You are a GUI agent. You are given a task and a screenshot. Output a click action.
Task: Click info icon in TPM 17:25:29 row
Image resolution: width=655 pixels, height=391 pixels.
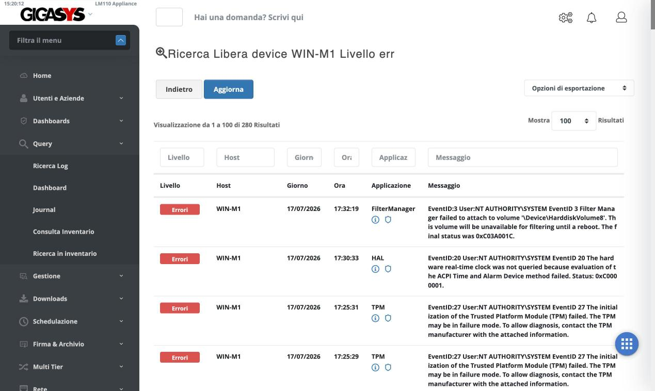pyautogui.click(x=375, y=367)
